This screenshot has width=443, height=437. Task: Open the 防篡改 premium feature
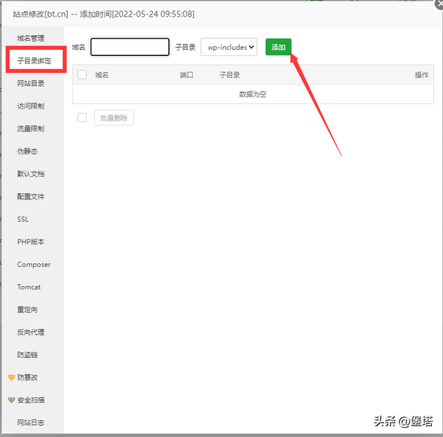pos(28,377)
